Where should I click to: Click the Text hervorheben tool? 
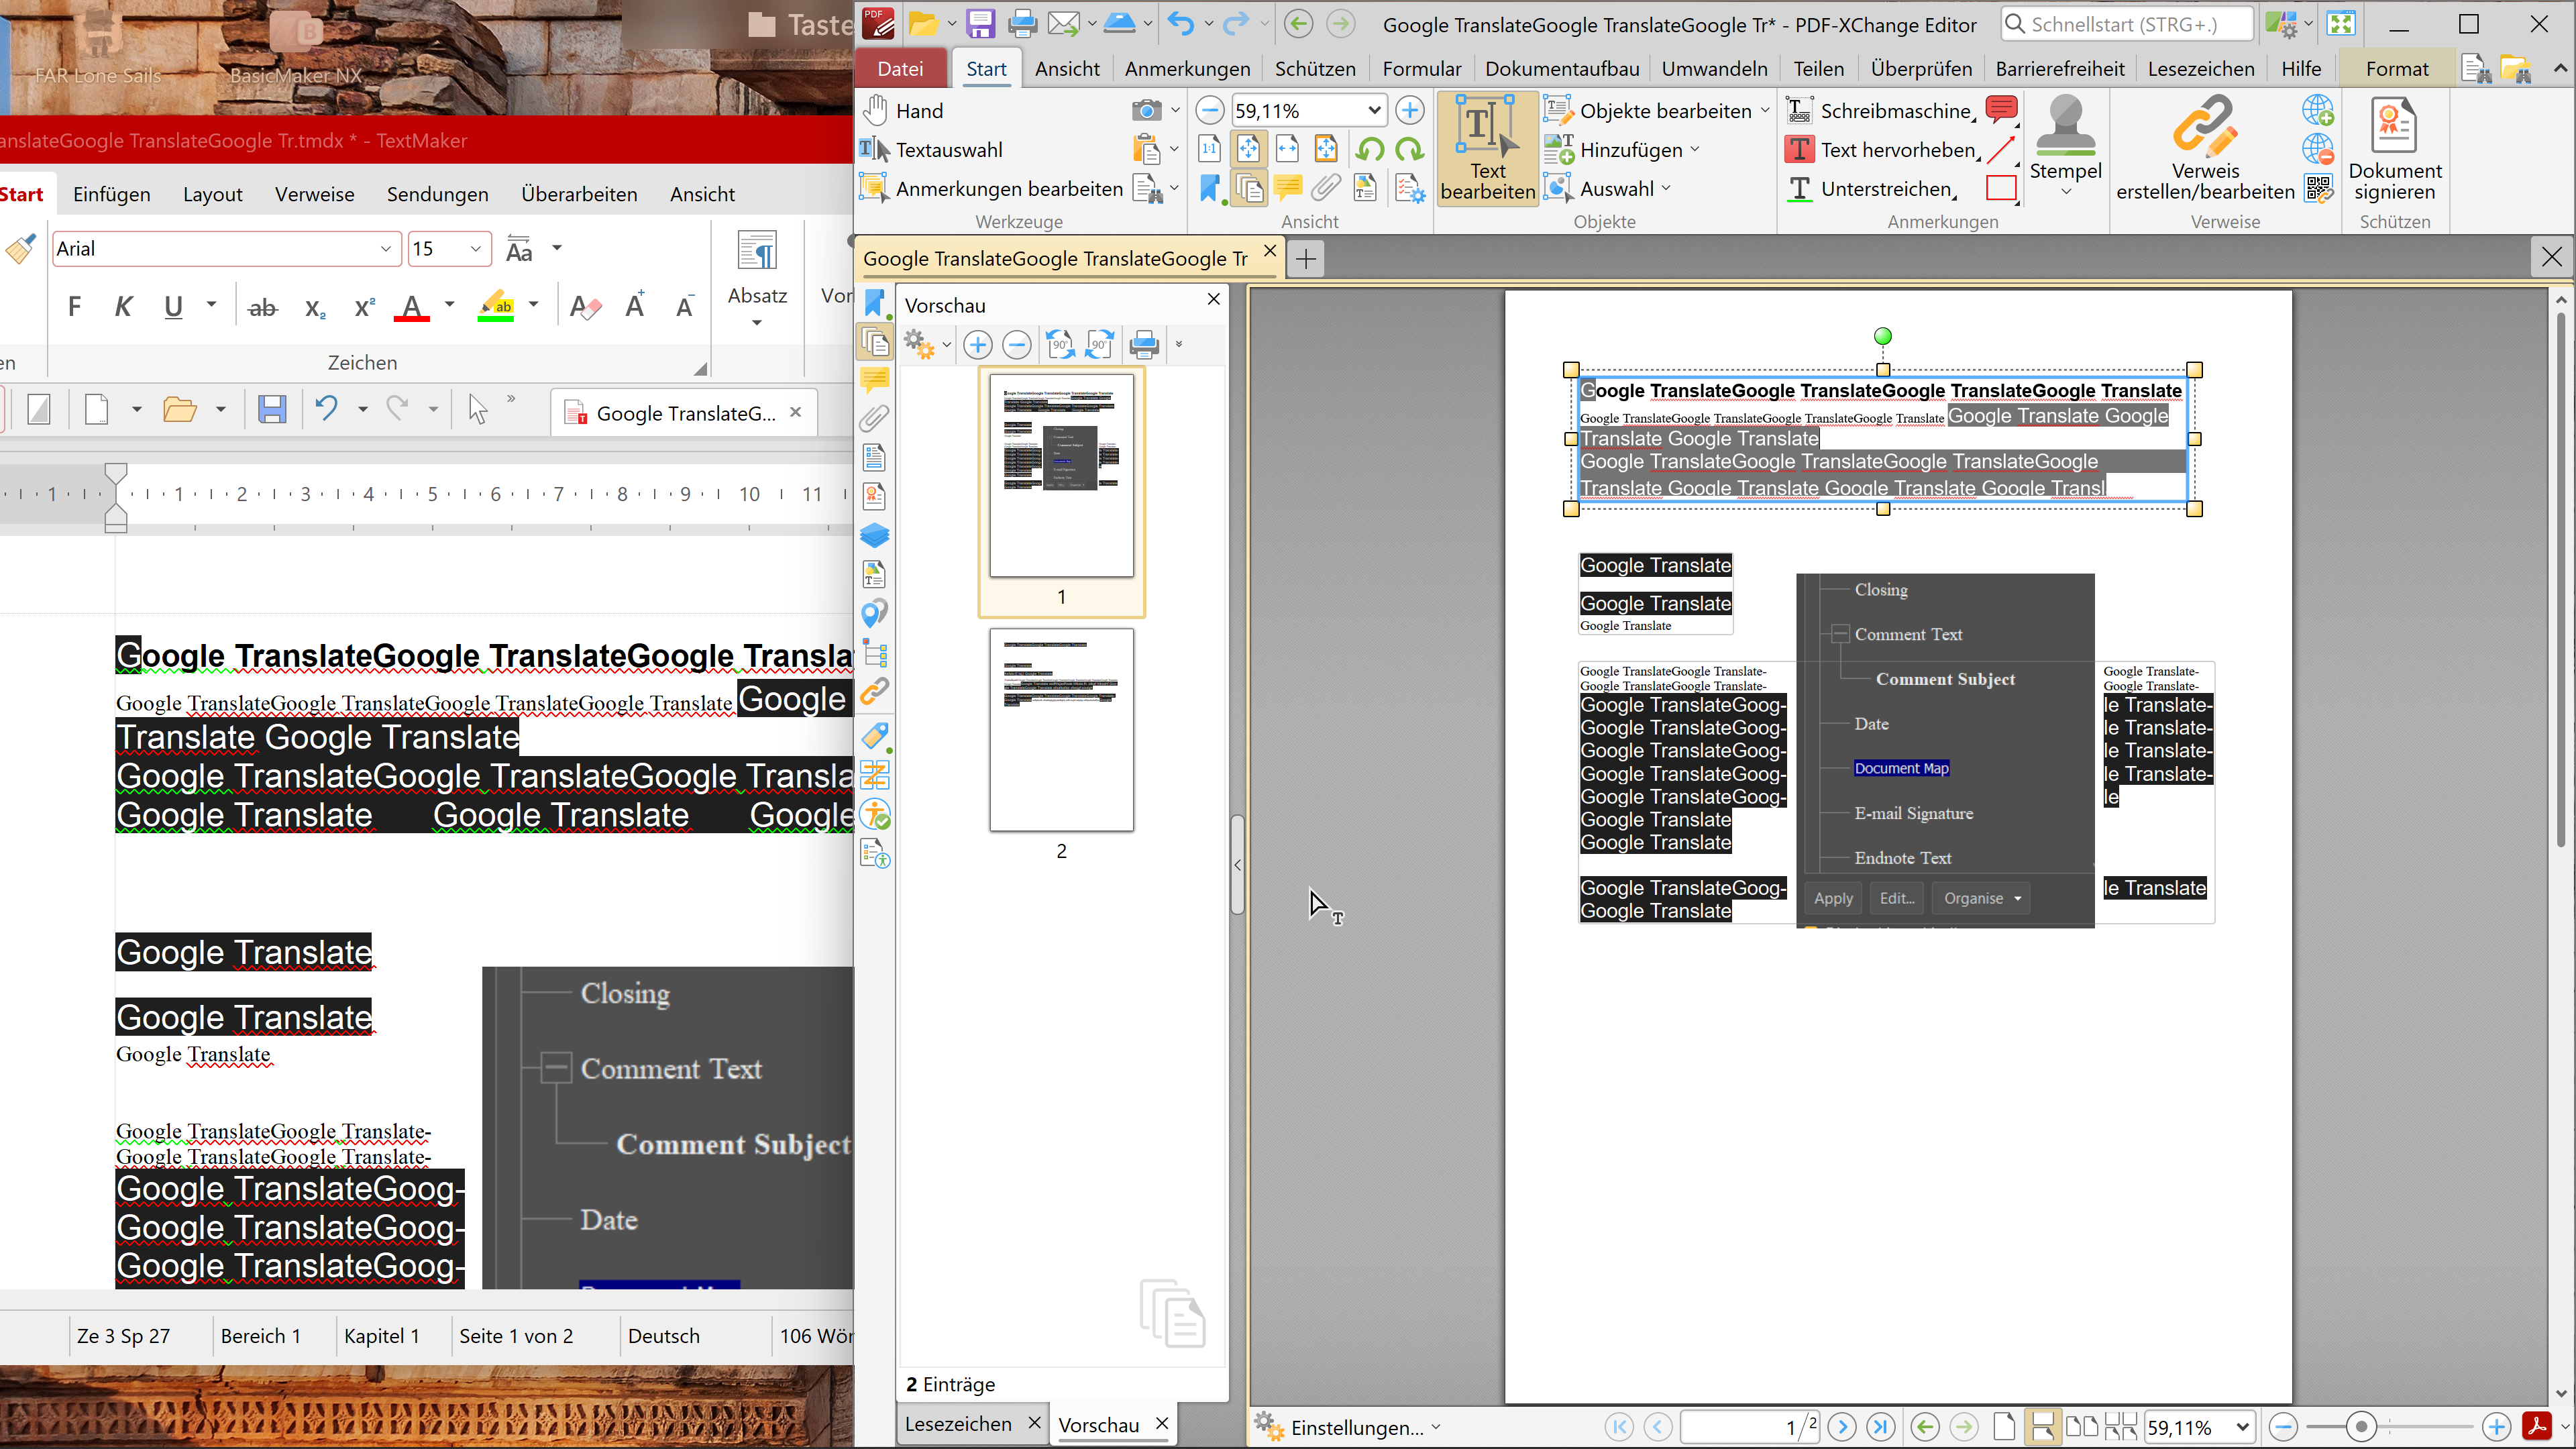pyautogui.click(x=1882, y=150)
